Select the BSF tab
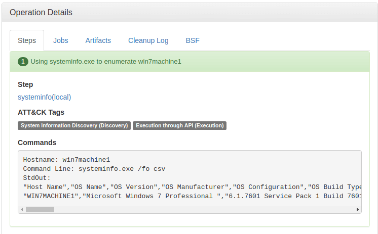This screenshot has height=234, width=378. [193, 40]
